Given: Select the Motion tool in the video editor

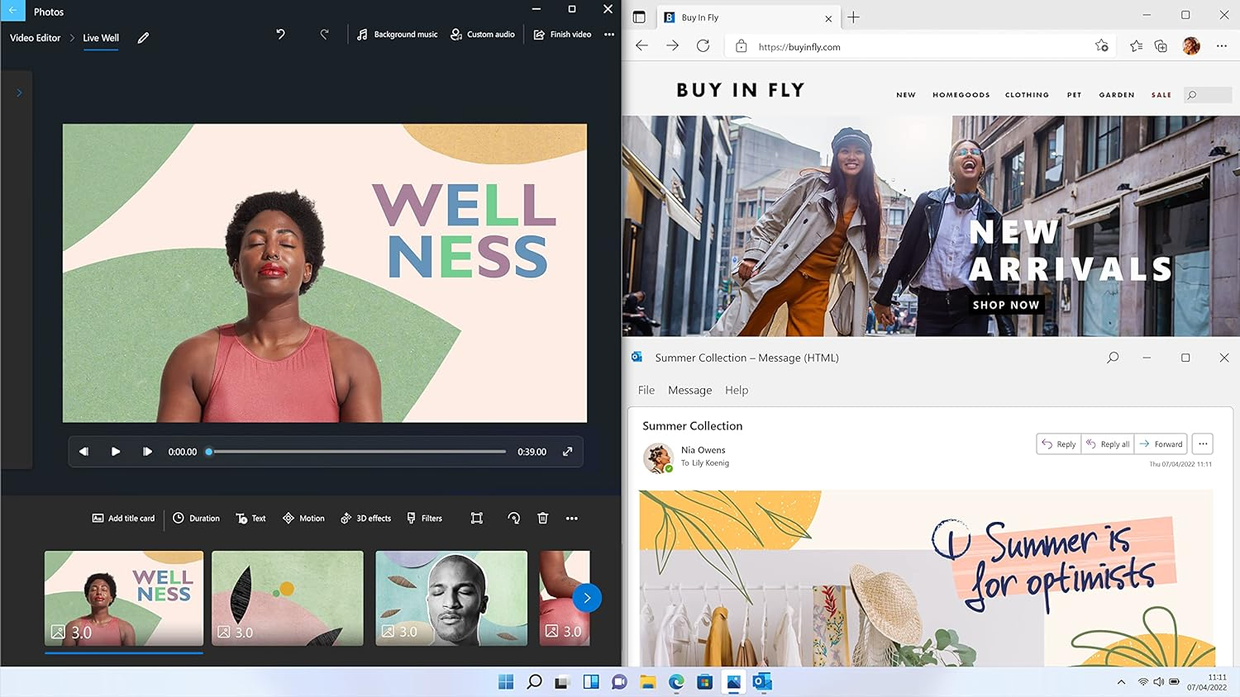Looking at the screenshot, I should 303,518.
